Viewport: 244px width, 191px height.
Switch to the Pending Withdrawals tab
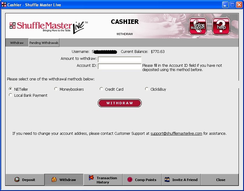click(44, 43)
